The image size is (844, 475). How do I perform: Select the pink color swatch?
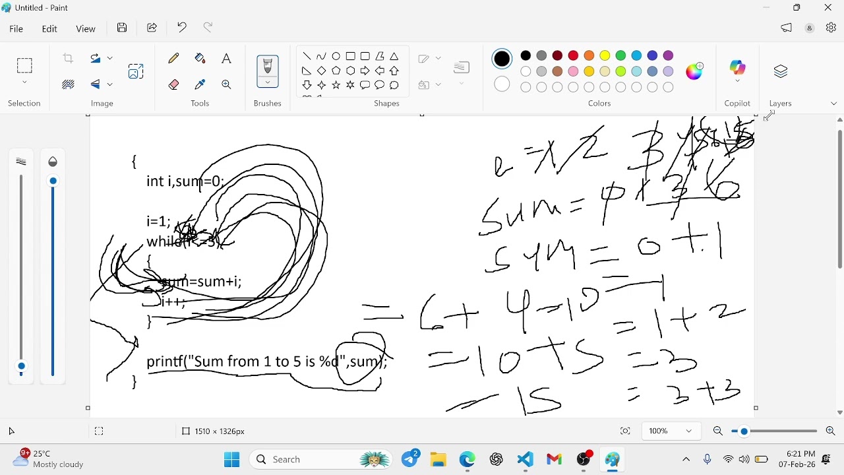(574, 71)
